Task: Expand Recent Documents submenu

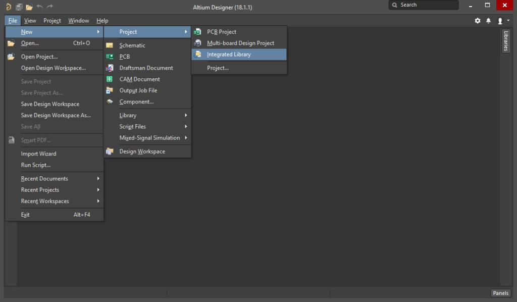Action: pyautogui.click(x=55, y=179)
